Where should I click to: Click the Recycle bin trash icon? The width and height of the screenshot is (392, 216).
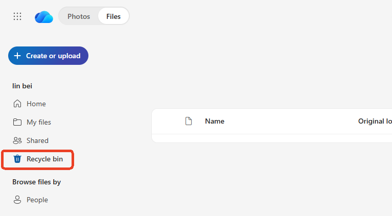pyautogui.click(x=17, y=159)
